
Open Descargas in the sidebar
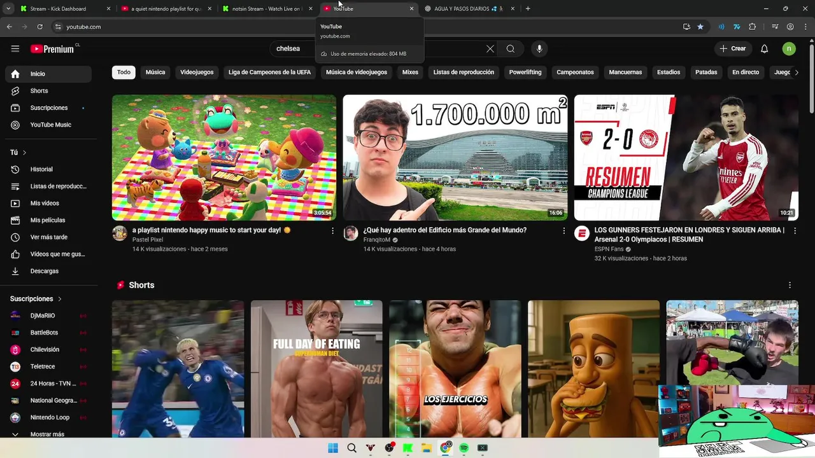48,271
